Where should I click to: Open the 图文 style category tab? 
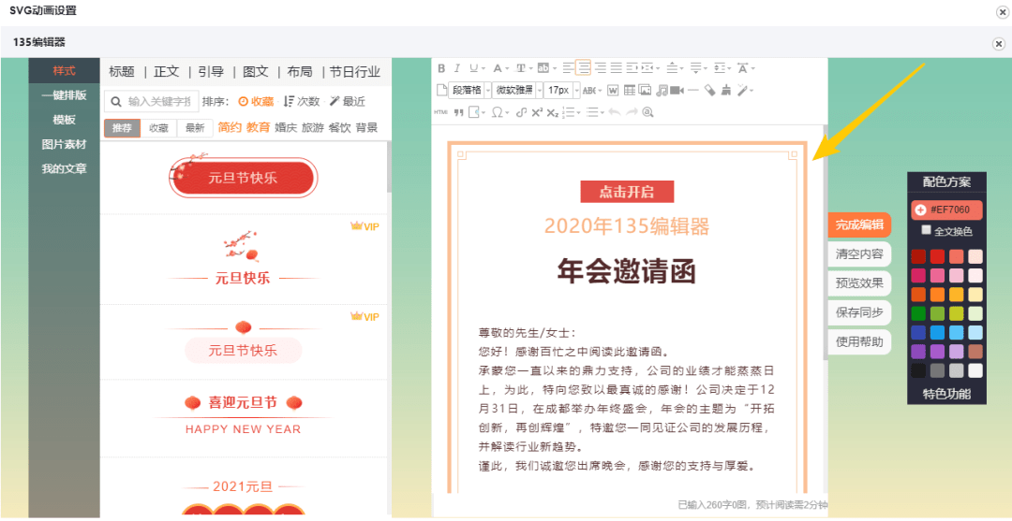click(256, 71)
